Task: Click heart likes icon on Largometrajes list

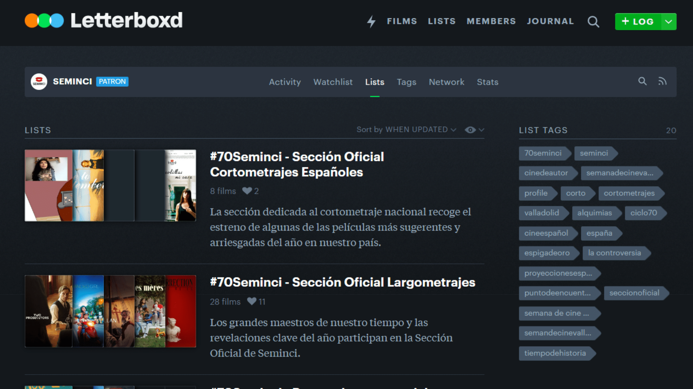Action: (252, 301)
